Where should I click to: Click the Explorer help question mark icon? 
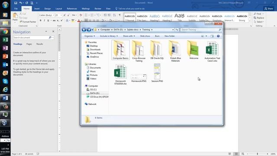(218, 36)
